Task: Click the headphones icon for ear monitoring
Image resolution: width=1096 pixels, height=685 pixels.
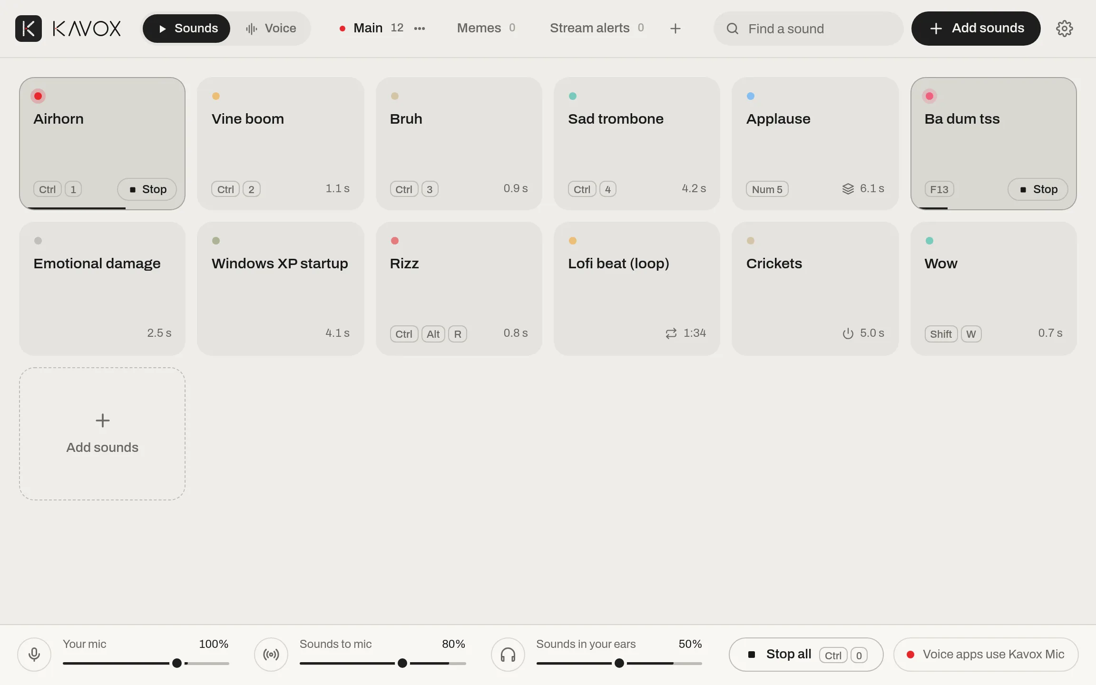Action: click(508, 655)
